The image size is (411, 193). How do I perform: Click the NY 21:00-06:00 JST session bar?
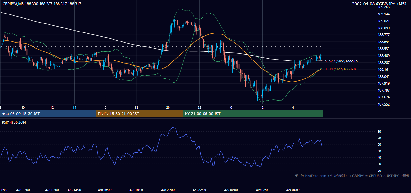point(253,114)
